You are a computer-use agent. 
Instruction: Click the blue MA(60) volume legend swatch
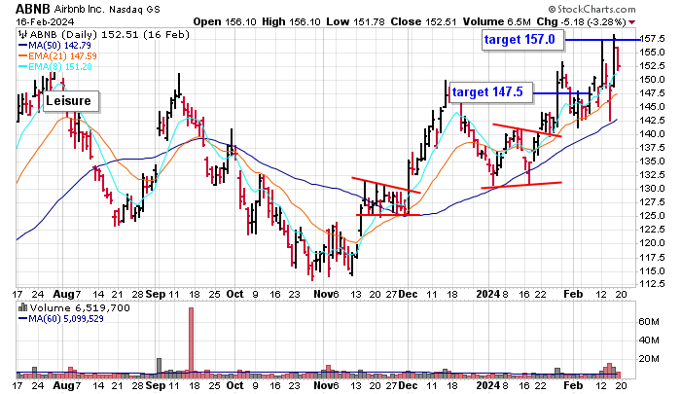point(22,319)
